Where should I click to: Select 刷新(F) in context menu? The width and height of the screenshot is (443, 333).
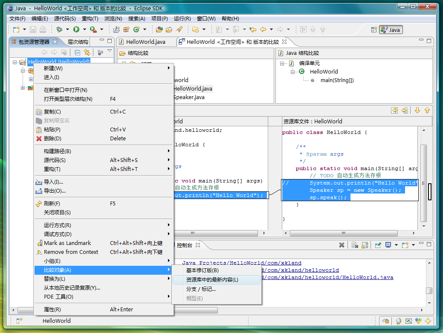pyautogui.click(x=104, y=204)
